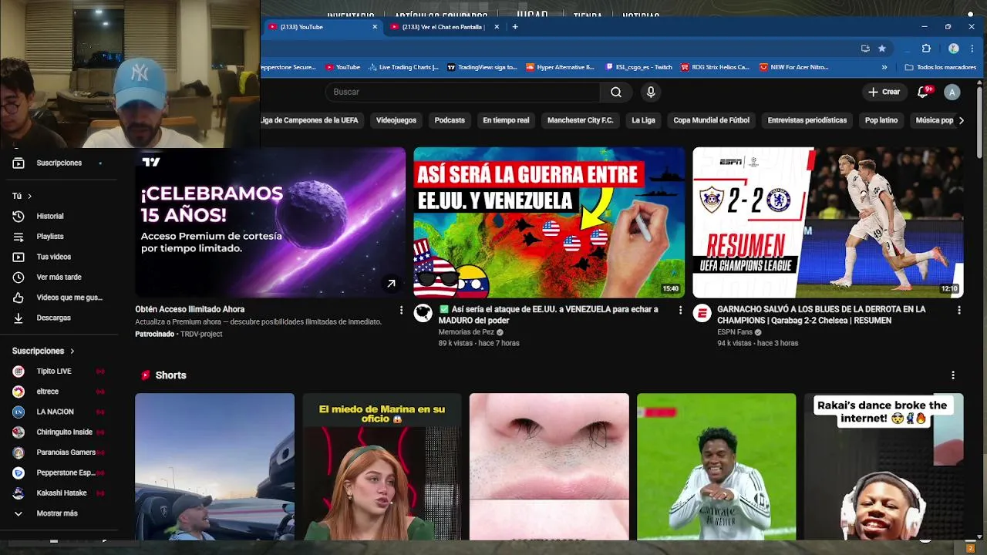987x555 pixels.
Task: Click the search magnifier button
Action: tap(616, 92)
